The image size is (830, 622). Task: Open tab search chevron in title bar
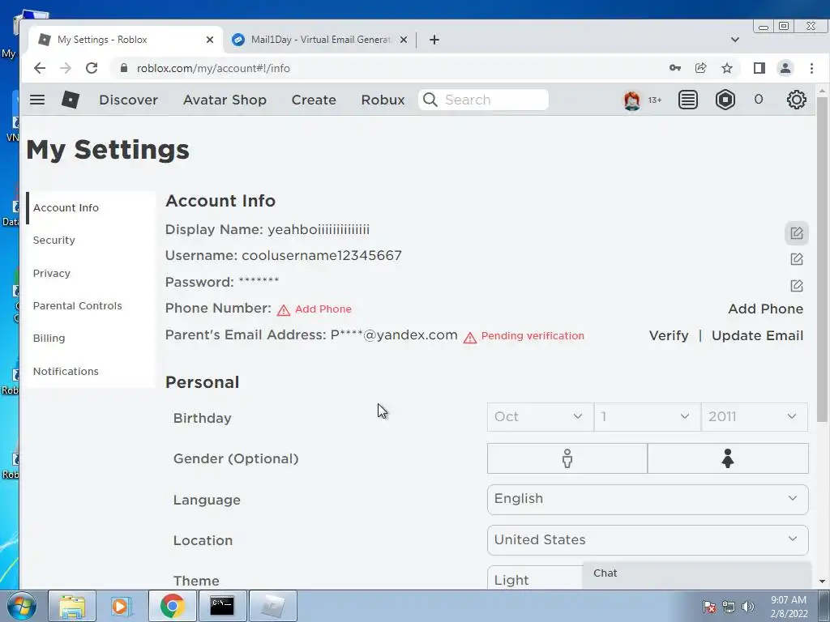[734, 40]
